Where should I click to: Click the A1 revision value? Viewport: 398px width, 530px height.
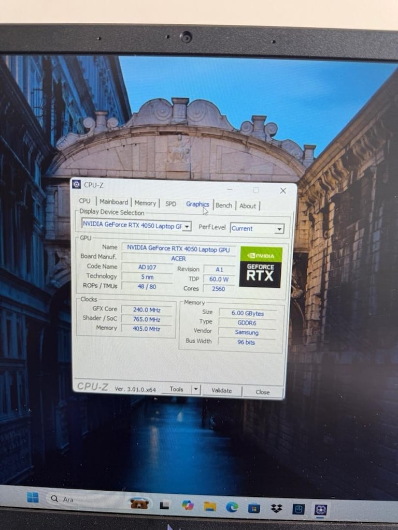[219, 269]
